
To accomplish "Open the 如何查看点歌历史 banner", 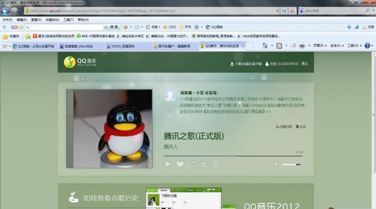I will coord(103,198).
